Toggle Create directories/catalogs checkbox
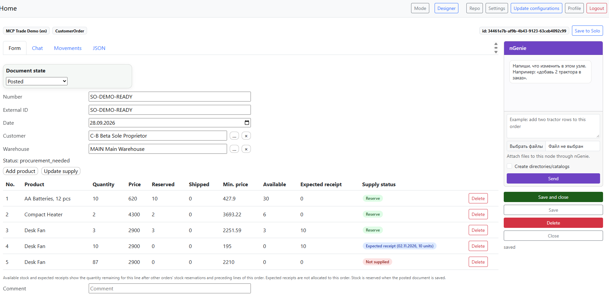 [x=509, y=166]
